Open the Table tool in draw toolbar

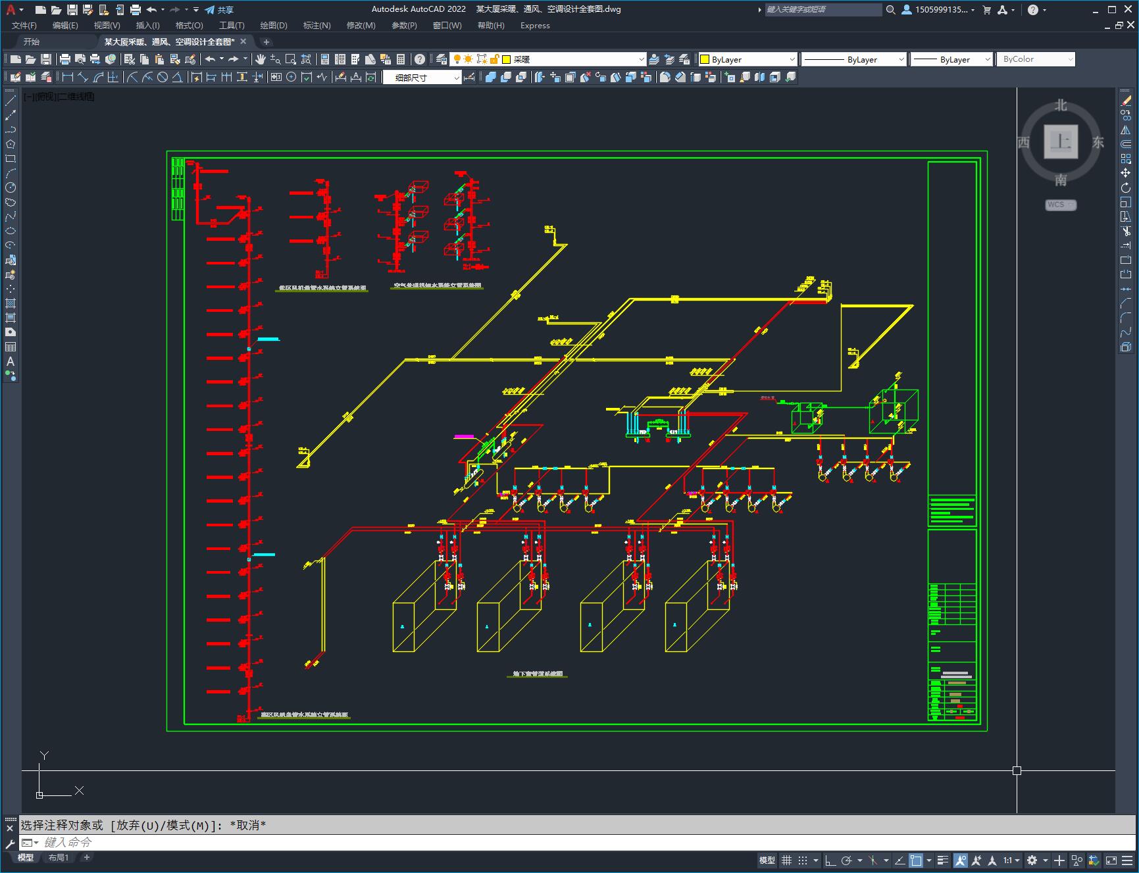(x=11, y=347)
